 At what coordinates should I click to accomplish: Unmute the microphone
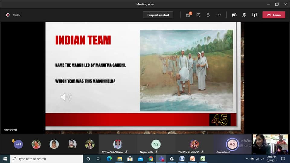[244, 15]
